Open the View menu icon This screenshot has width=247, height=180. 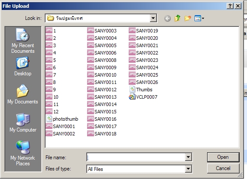pos(199,19)
